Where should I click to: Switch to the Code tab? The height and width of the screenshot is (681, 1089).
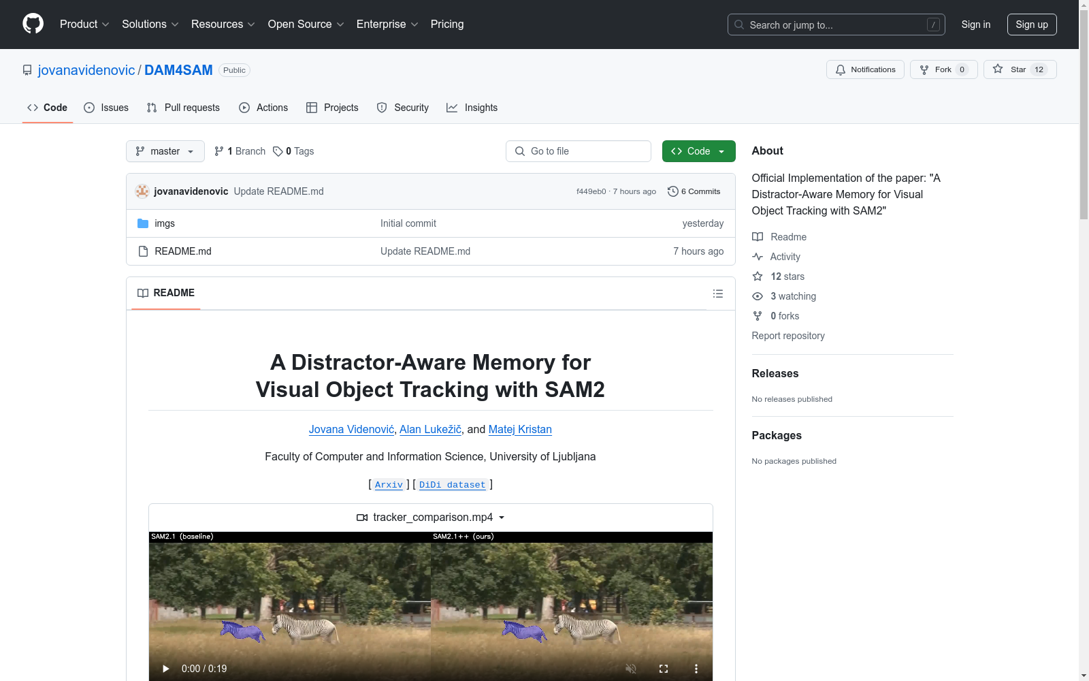point(47,108)
